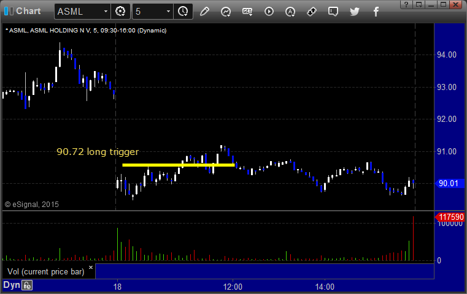Click the Vol (current price bar) label
467x294 pixels.
(46, 272)
